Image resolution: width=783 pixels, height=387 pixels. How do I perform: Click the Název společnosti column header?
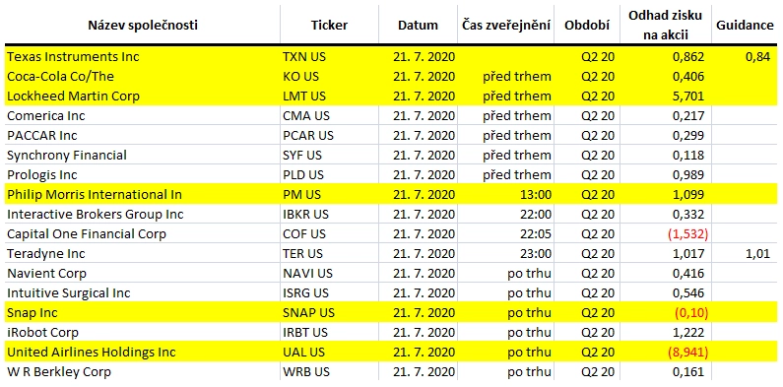click(x=143, y=26)
